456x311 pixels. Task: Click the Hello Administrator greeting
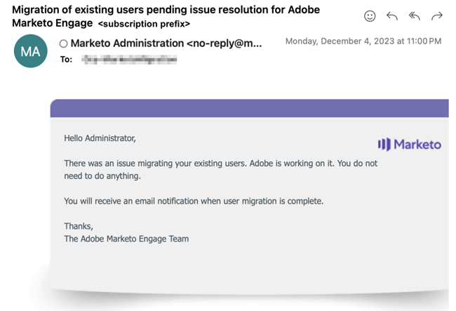click(x=100, y=138)
